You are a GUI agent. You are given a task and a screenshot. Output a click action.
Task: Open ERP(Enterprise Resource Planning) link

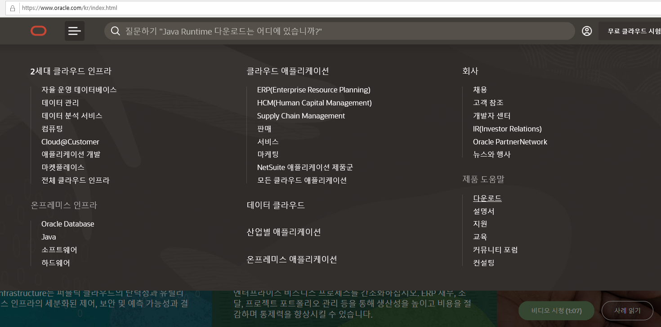314,90
